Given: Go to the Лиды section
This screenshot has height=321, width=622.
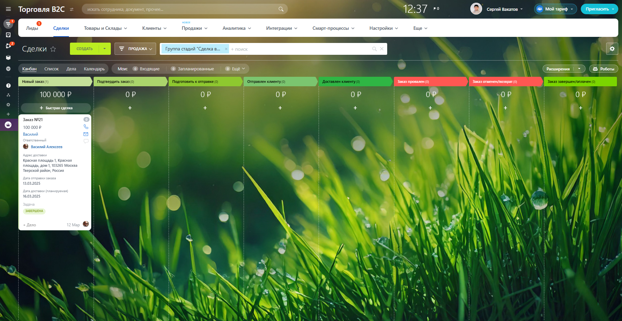Looking at the screenshot, I should point(32,28).
